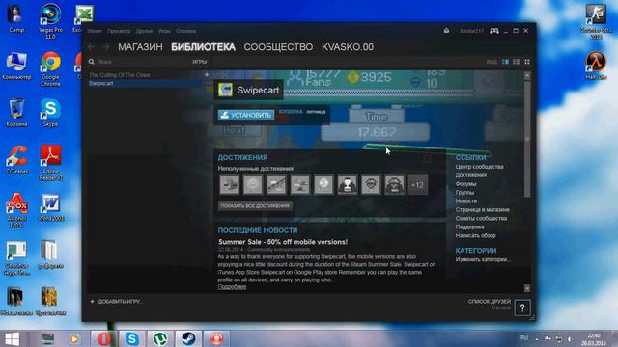Open the Игры menu
Screen dimensions: 618x347
164,31
